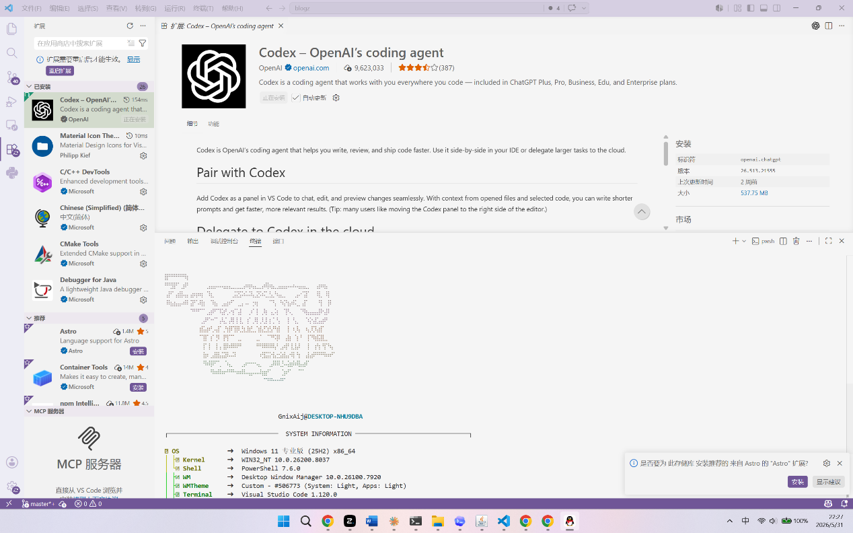This screenshot has height=533, width=853.
Task: Open the extensions filter funnel
Action: pos(143,43)
